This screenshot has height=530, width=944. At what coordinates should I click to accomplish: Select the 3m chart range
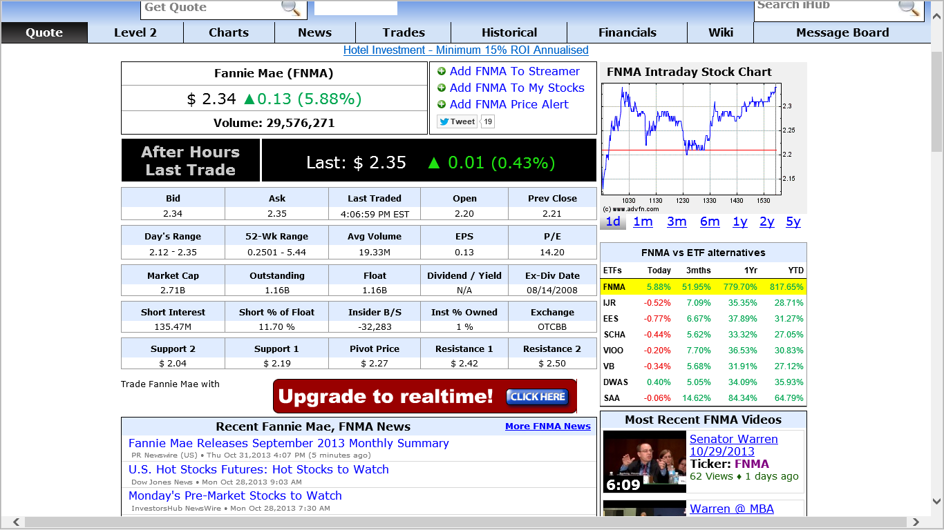click(x=677, y=222)
